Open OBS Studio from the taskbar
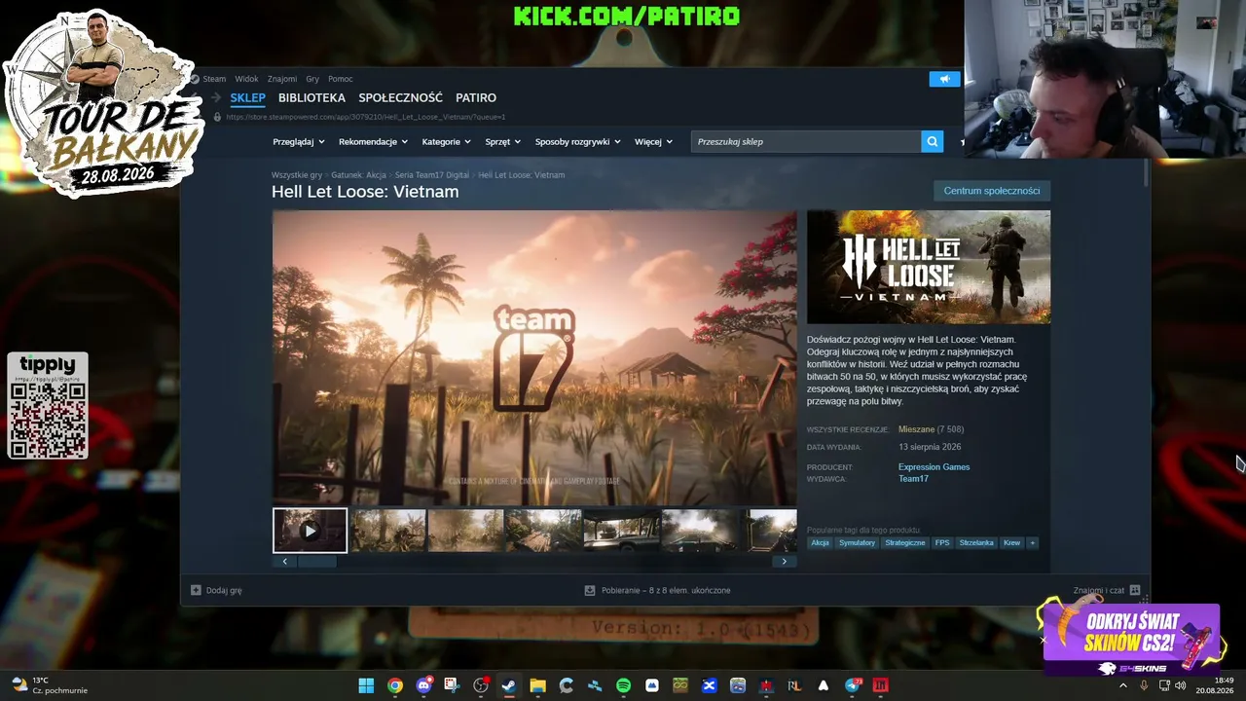This screenshot has width=1246, height=701. coord(480,685)
